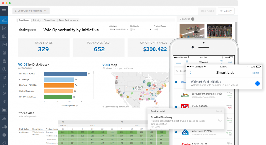
Task: Open the org chart hierarchy sidebar icon
Action: point(4,118)
